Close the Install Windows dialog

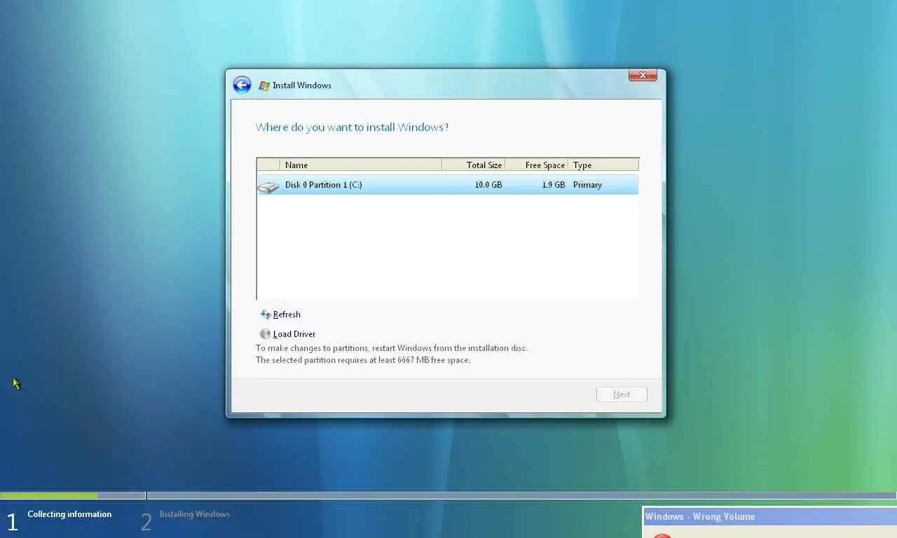(x=643, y=75)
